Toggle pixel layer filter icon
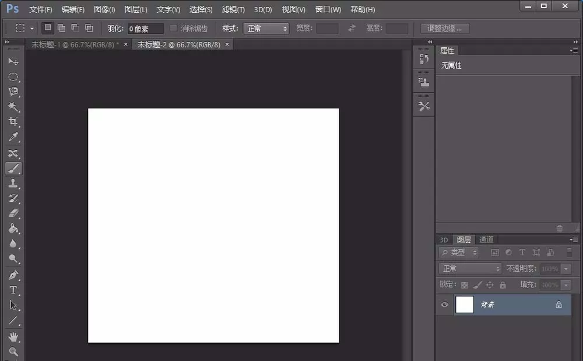The height and width of the screenshot is (361, 583). [x=495, y=253]
